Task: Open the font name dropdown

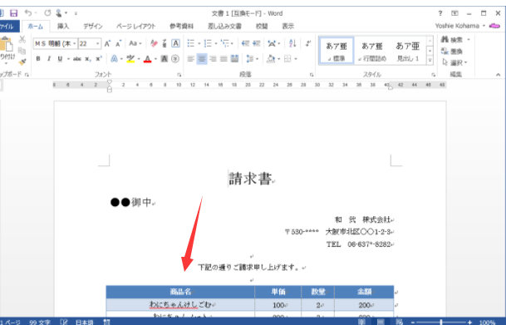Action: (74, 43)
